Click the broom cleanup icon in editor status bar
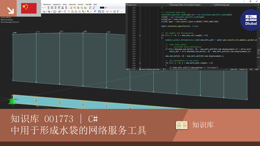 164,69
